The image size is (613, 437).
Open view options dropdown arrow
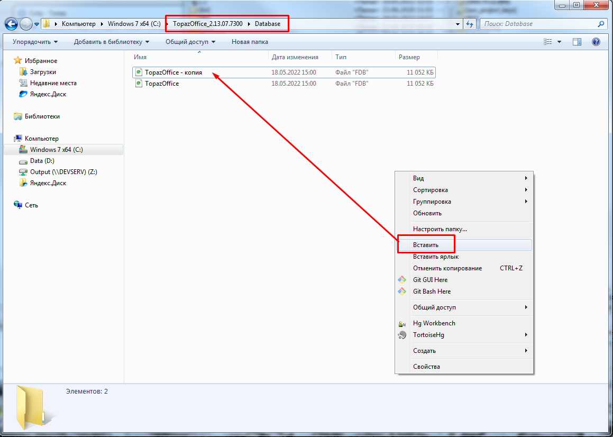[559, 42]
